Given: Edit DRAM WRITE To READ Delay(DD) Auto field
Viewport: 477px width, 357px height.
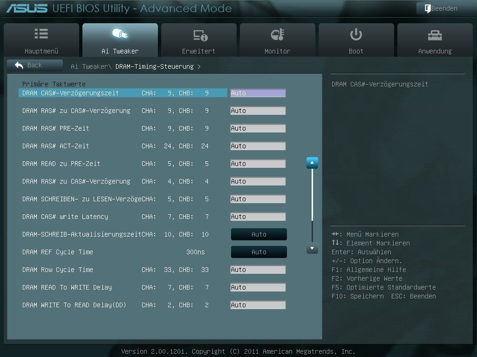Looking at the screenshot, I should pos(258,305).
